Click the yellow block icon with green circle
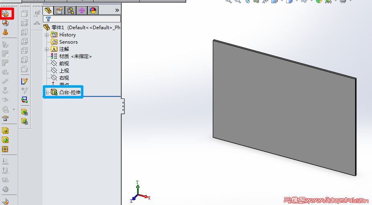The height and width of the screenshot is (205, 372). 24,112
